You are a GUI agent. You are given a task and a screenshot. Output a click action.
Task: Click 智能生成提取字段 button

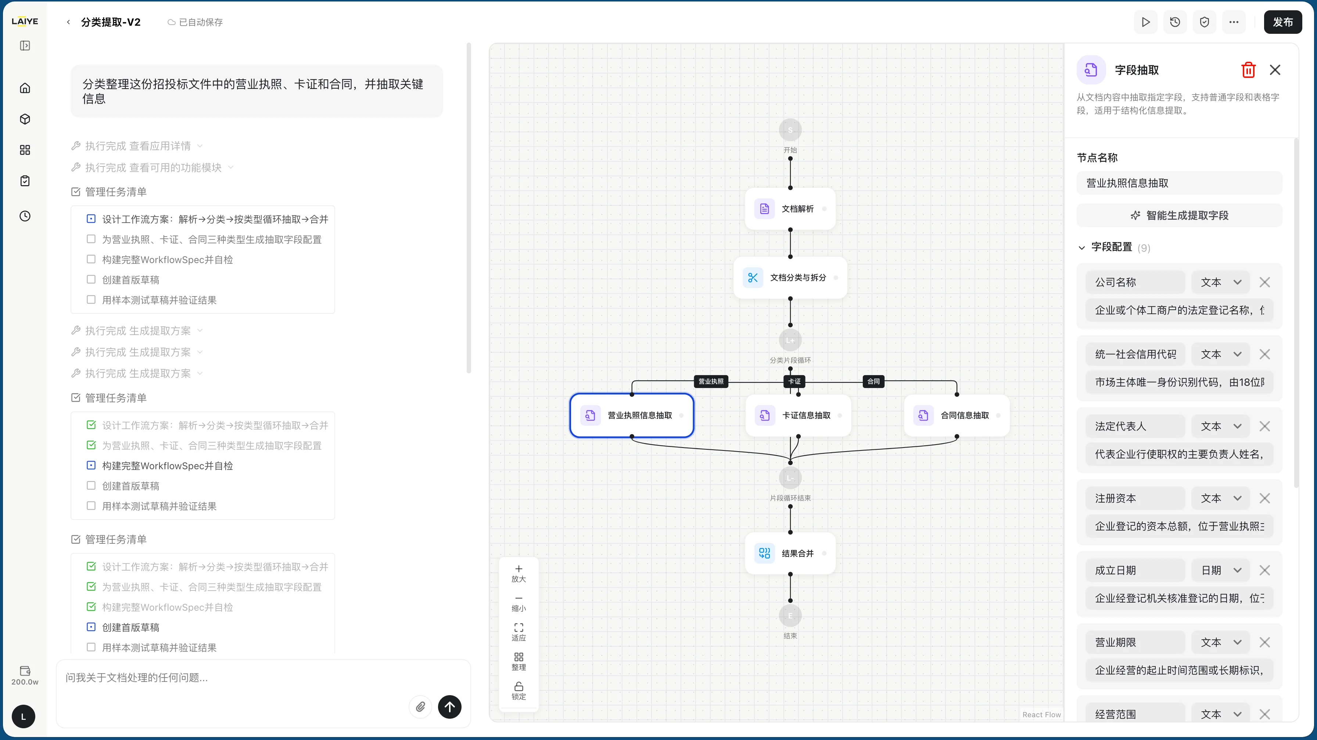click(1180, 215)
